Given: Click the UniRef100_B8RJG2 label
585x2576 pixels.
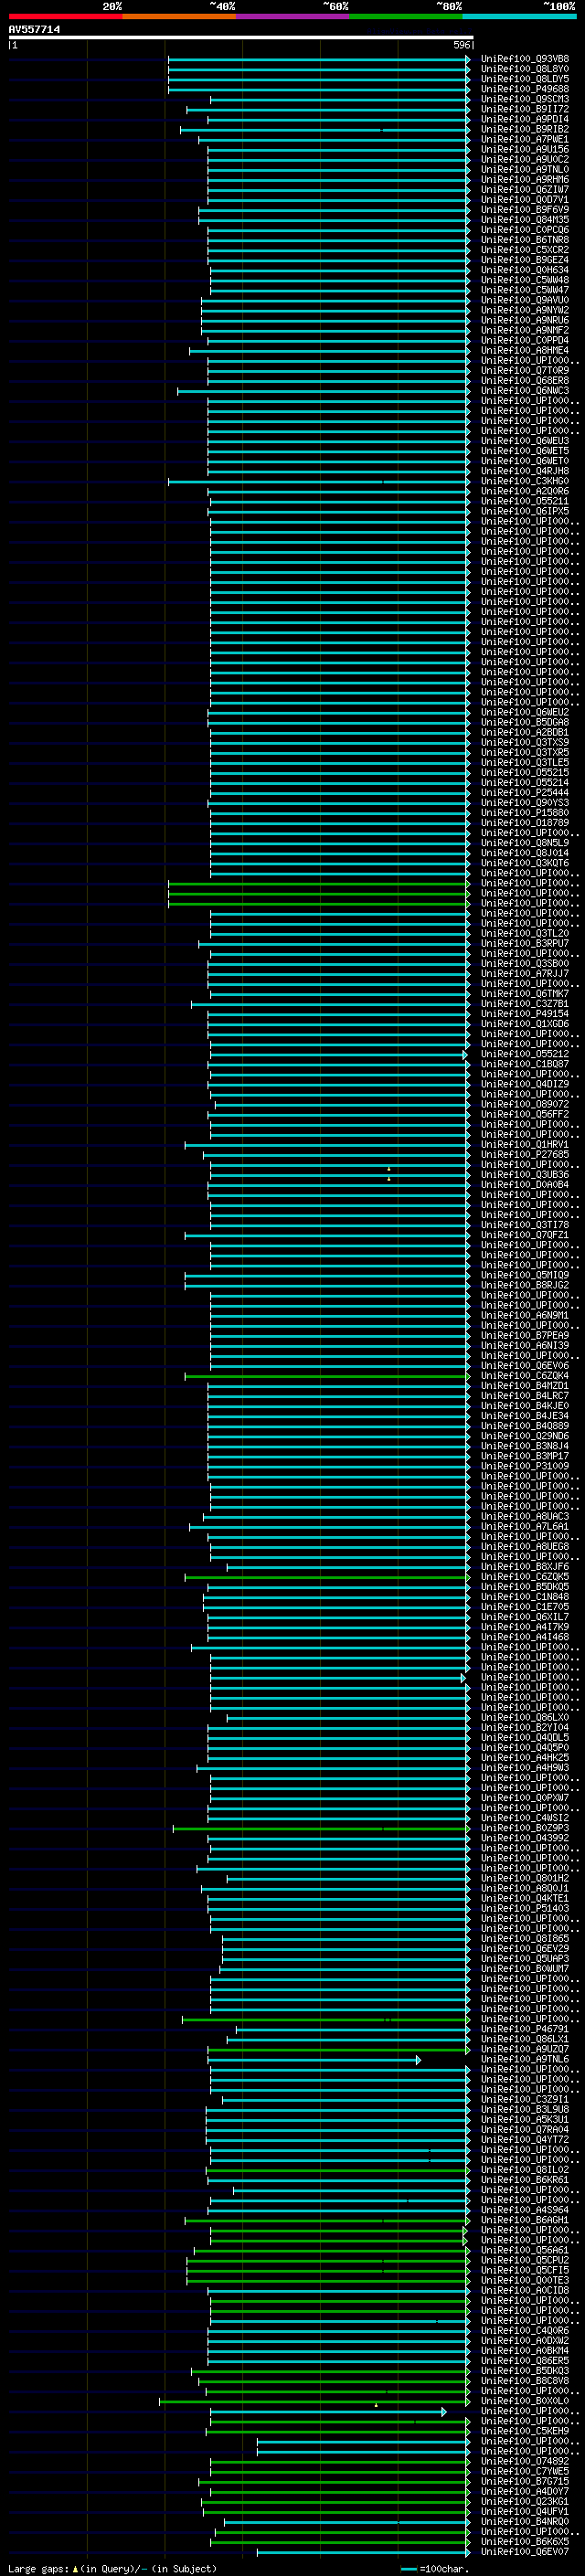Looking at the screenshot, I should 525,1285.
